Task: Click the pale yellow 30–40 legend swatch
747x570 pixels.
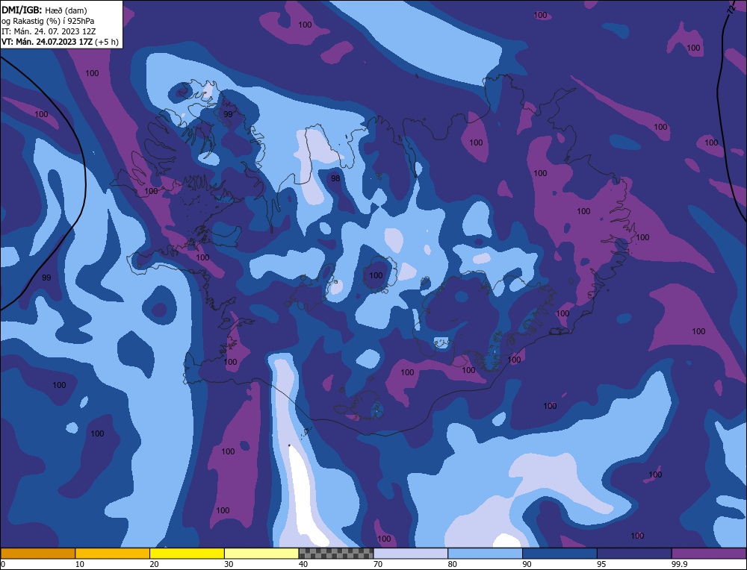Action: point(261,553)
